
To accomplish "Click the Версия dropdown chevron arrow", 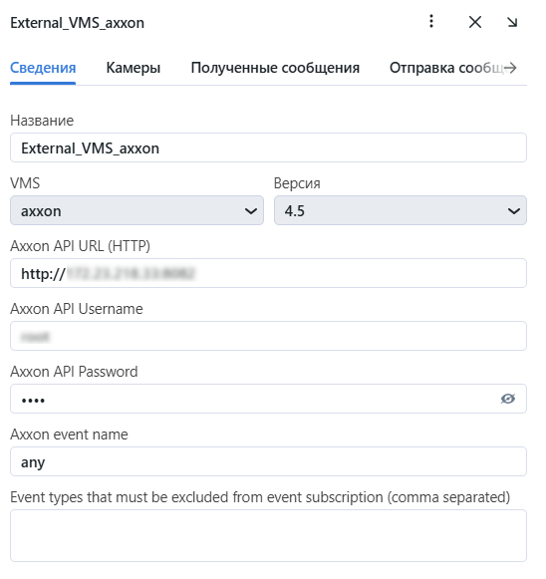I will tap(514, 211).
